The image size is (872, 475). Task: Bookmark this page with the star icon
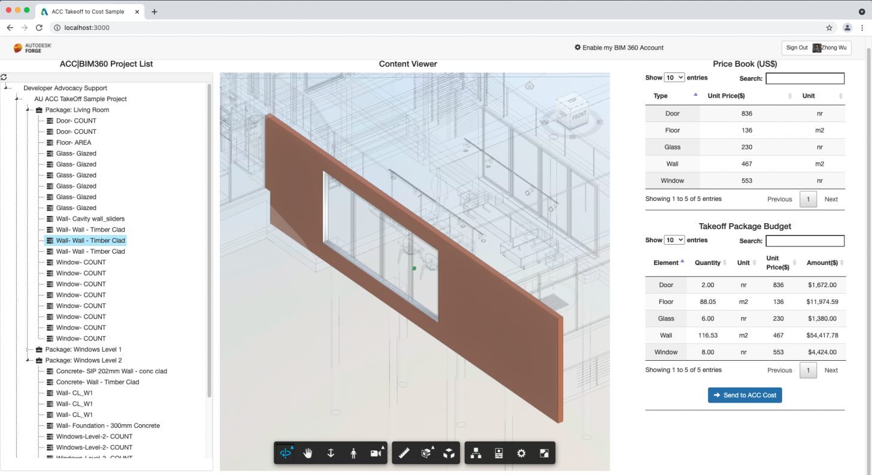pos(829,28)
